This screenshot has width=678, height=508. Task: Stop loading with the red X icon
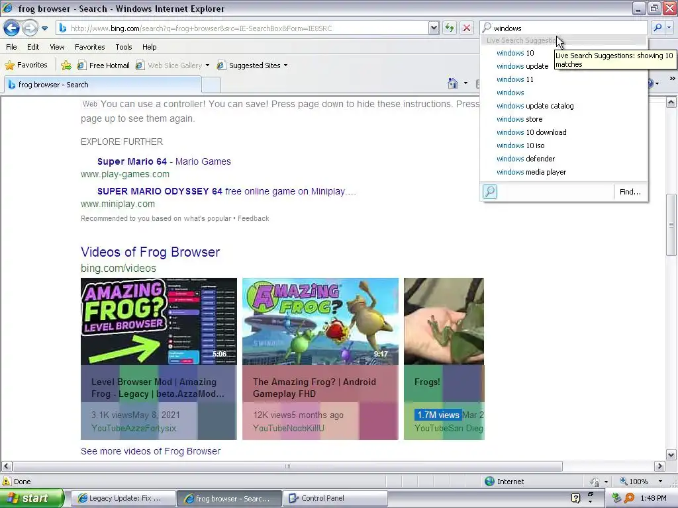[x=467, y=28]
